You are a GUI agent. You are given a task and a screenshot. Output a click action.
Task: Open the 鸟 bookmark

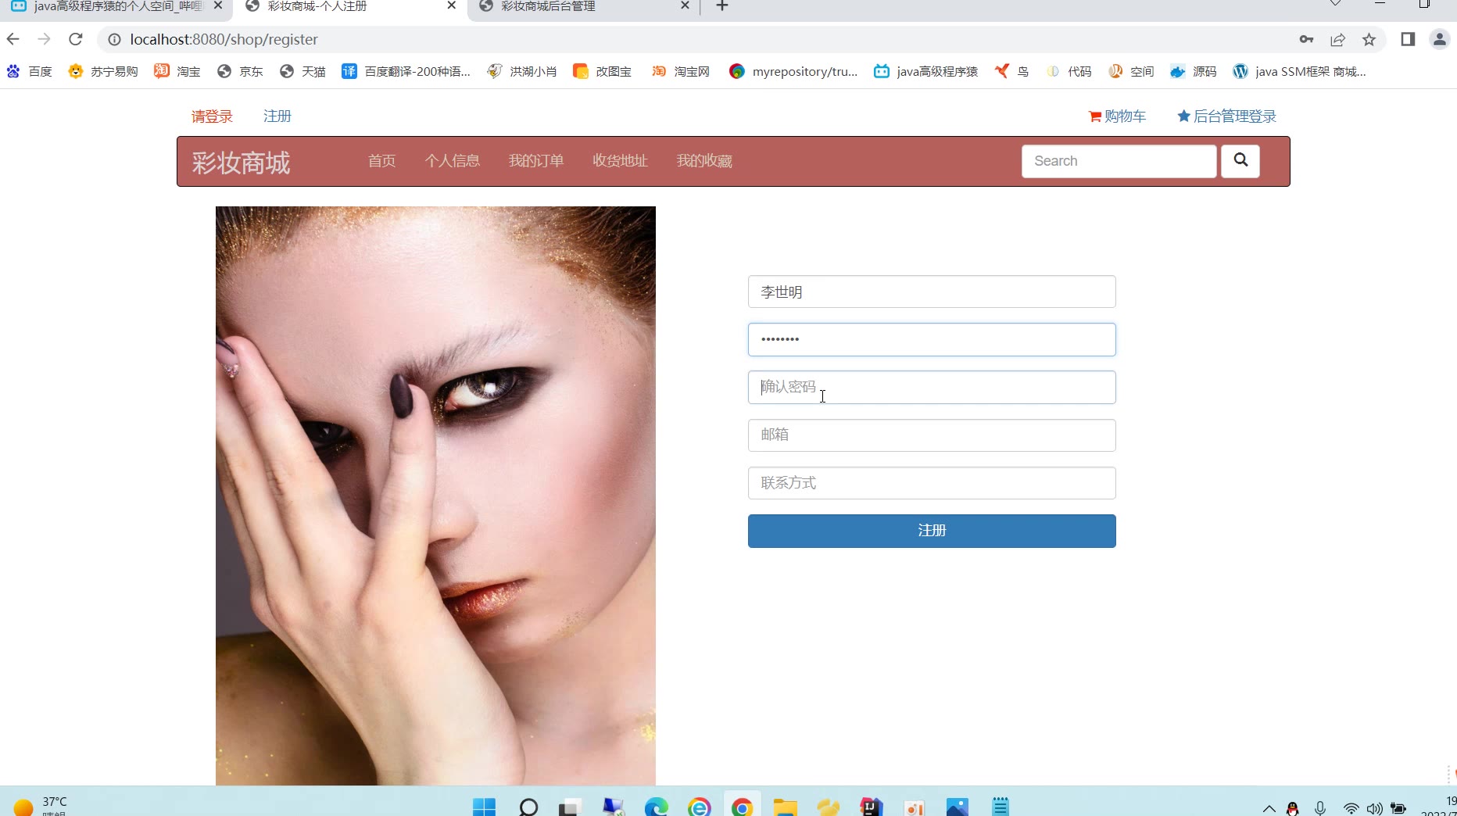click(x=1012, y=71)
